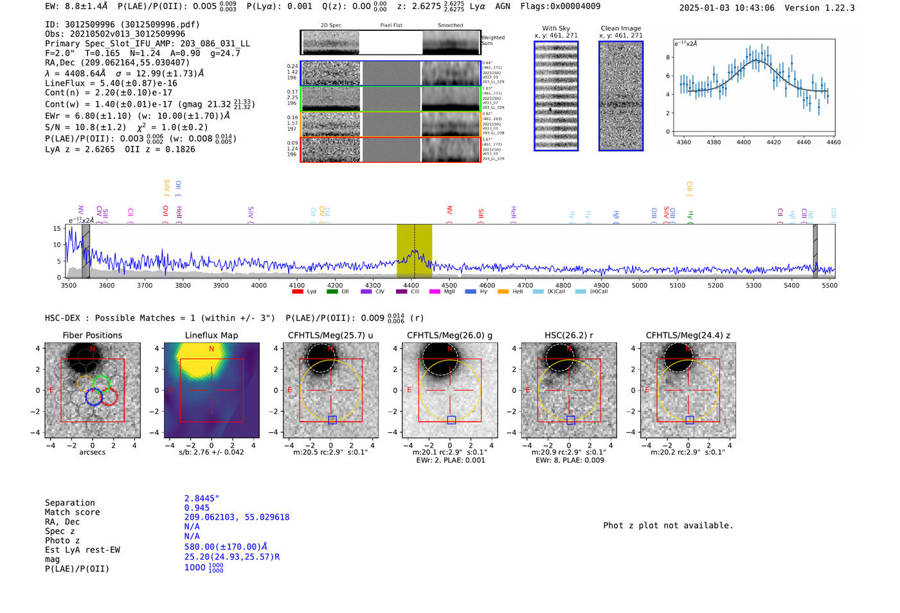Screen dimensions: 900x613
Task: Click the With Sky image panel
Action: 556,96
